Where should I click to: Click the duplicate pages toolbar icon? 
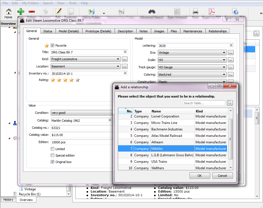tap(71, 12)
